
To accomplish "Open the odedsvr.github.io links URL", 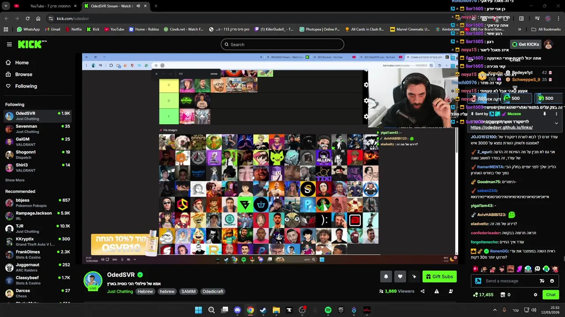I will (501, 128).
